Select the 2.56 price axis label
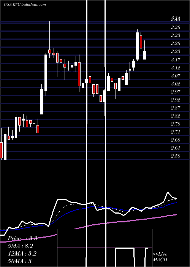The width and height of the screenshot is (190, 267). (x=176, y=156)
